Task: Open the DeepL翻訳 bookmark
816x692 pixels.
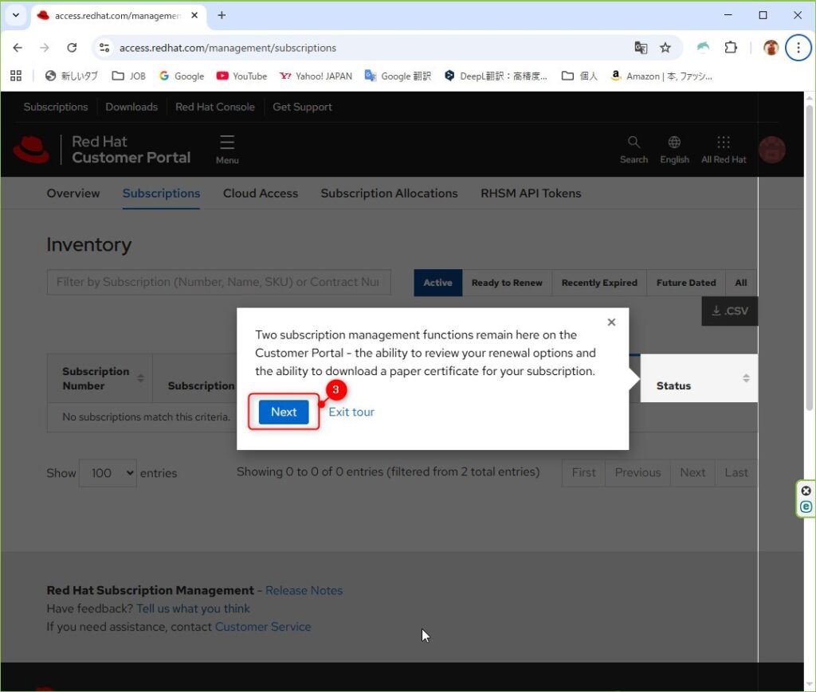Action: pos(496,76)
